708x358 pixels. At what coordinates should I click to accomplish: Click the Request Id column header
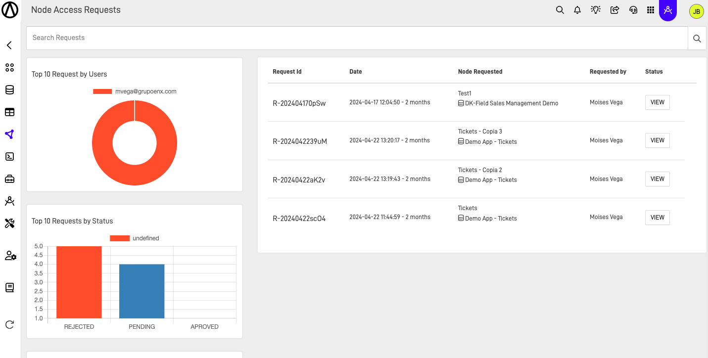[x=287, y=72]
